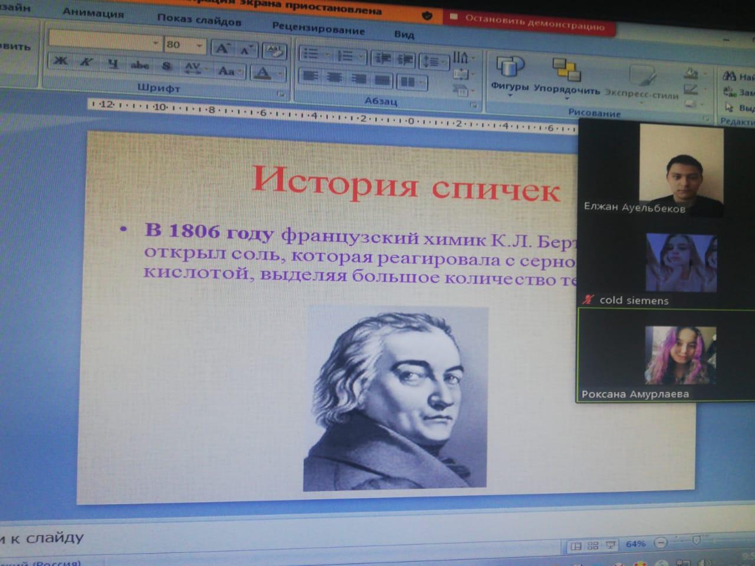Viewport: 755px width, 566px height.
Task: Increase the font size
Action: coord(222,48)
